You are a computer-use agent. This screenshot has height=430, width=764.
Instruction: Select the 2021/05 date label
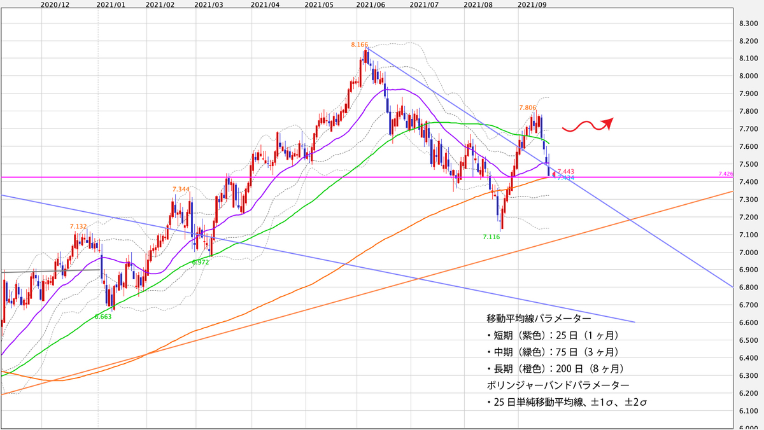coord(319,4)
